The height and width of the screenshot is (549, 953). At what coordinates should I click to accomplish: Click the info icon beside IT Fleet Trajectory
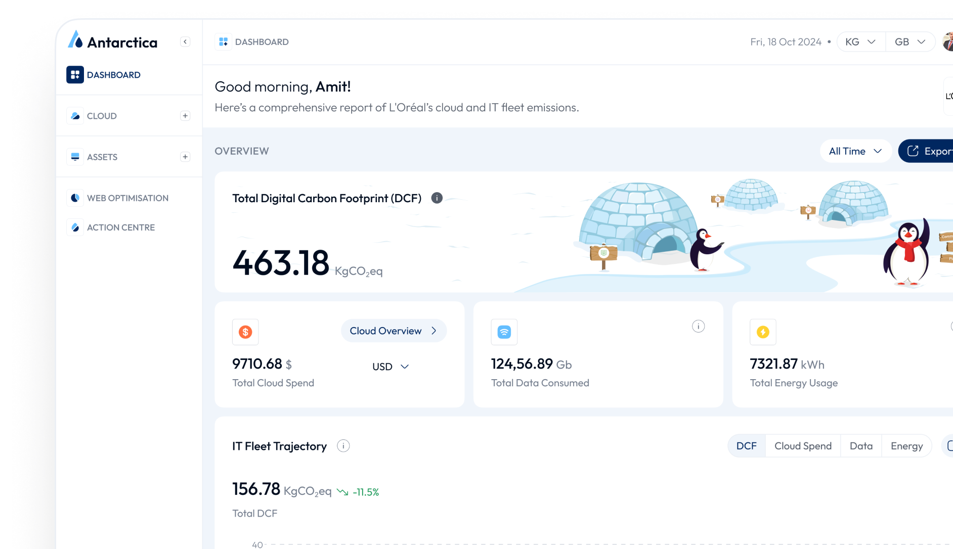tap(343, 446)
